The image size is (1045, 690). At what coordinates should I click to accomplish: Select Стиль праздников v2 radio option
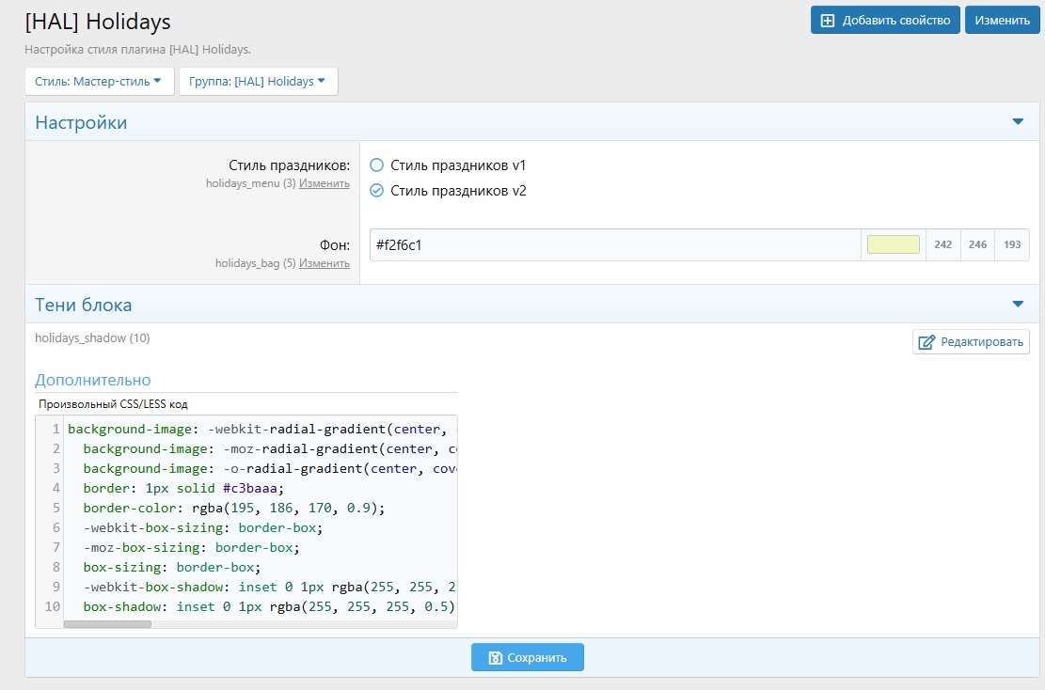click(x=376, y=191)
